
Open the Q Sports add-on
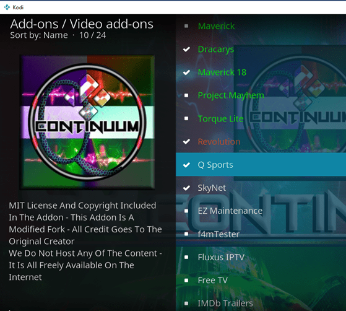(261, 165)
